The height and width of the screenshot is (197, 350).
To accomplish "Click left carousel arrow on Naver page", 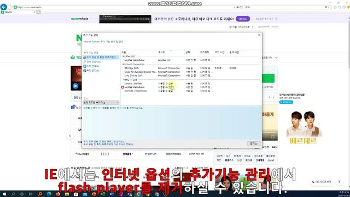I will pyautogui.click(x=70, y=136).
